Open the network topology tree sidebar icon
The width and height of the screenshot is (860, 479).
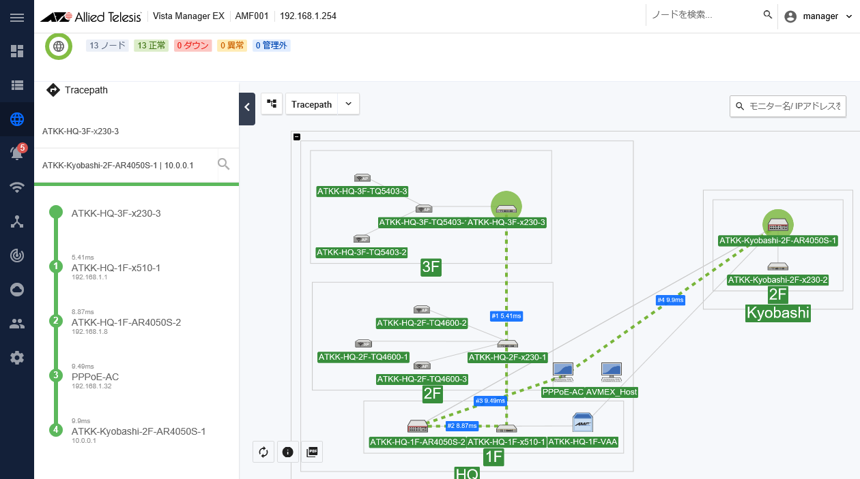click(17, 221)
